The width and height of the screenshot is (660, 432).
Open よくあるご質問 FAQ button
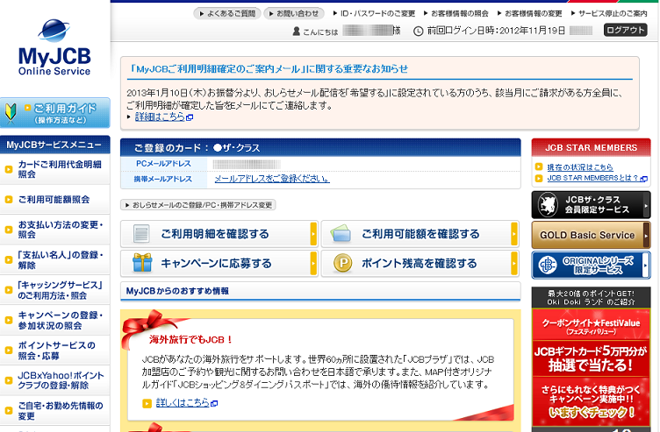click(x=227, y=13)
